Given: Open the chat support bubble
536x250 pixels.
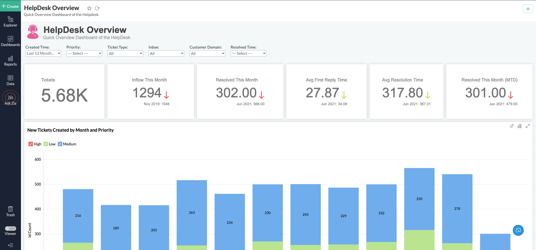Looking at the screenshot, I should (518, 230).
